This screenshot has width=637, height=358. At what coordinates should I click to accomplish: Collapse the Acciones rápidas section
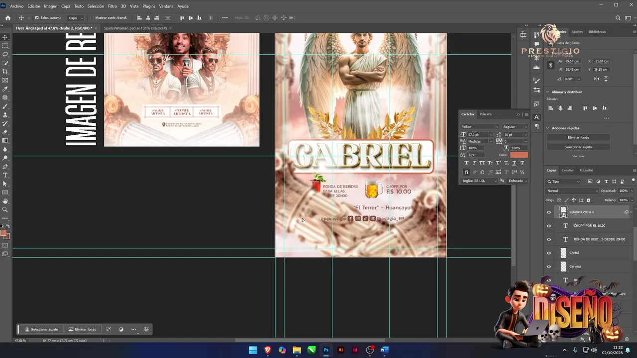548,128
